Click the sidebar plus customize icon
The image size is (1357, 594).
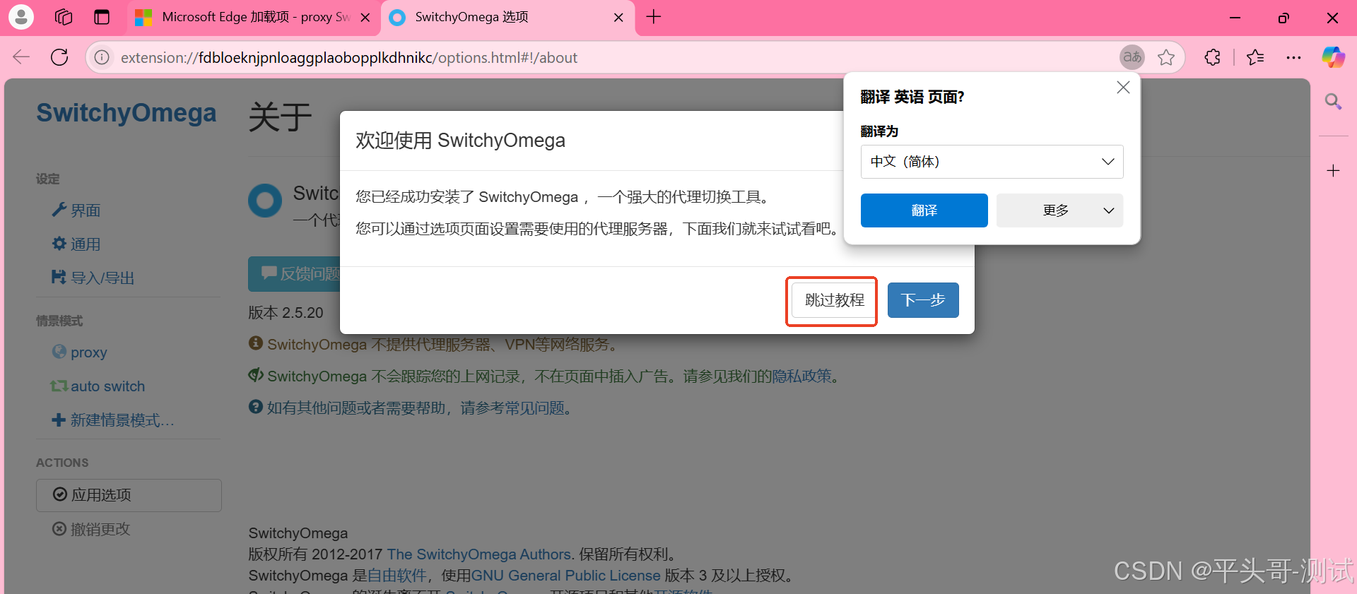[1333, 170]
